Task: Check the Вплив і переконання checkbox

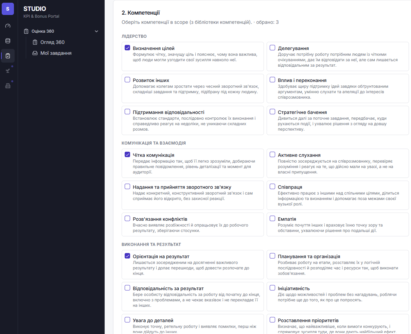Action: 272,80
